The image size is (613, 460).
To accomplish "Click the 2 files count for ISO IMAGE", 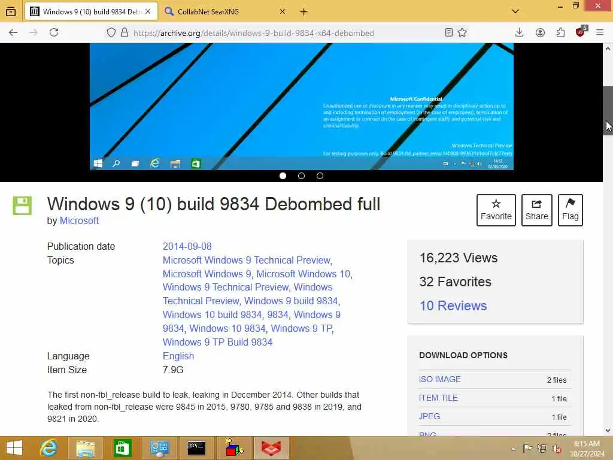I will (x=557, y=380).
